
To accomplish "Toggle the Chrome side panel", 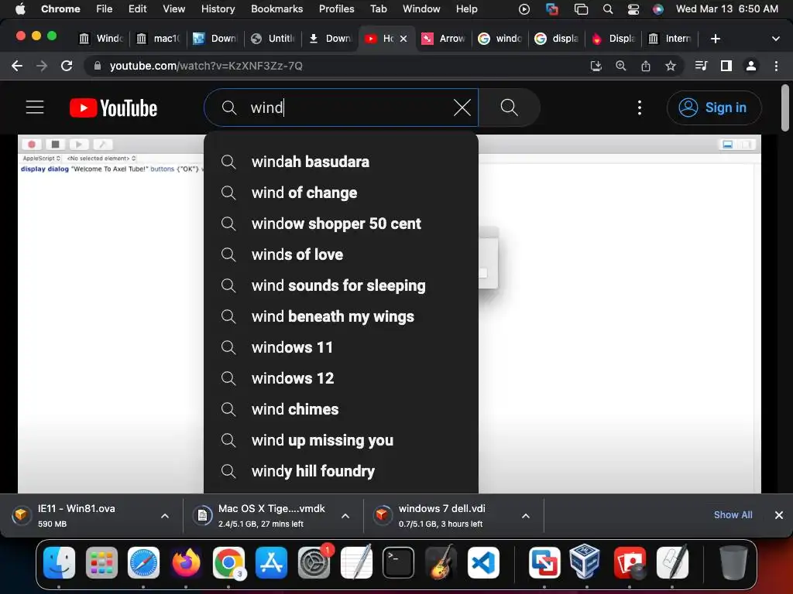I will pyautogui.click(x=726, y=66).
